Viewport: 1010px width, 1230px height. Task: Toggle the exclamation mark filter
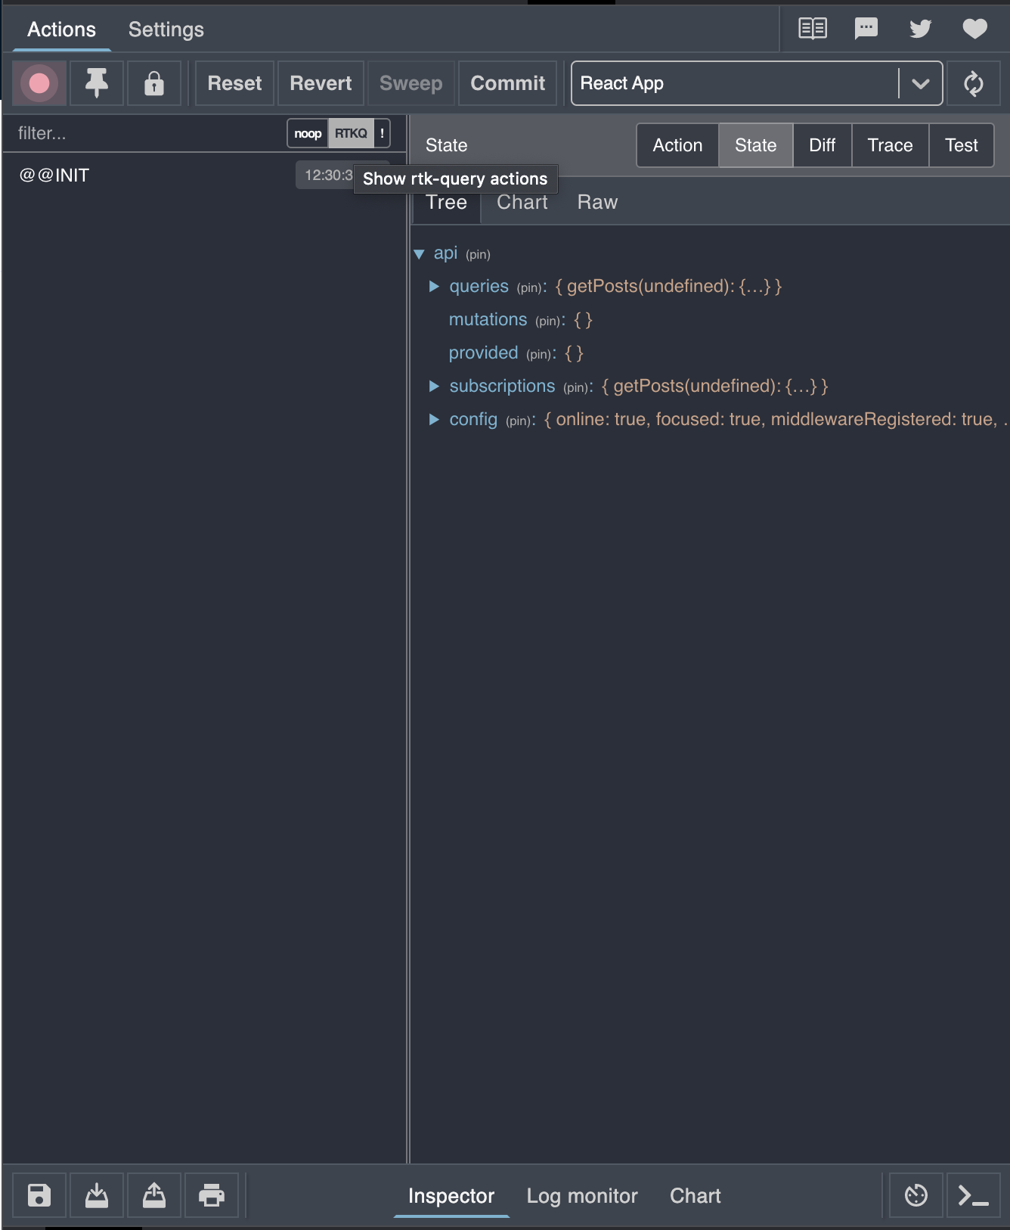point(382,133)
